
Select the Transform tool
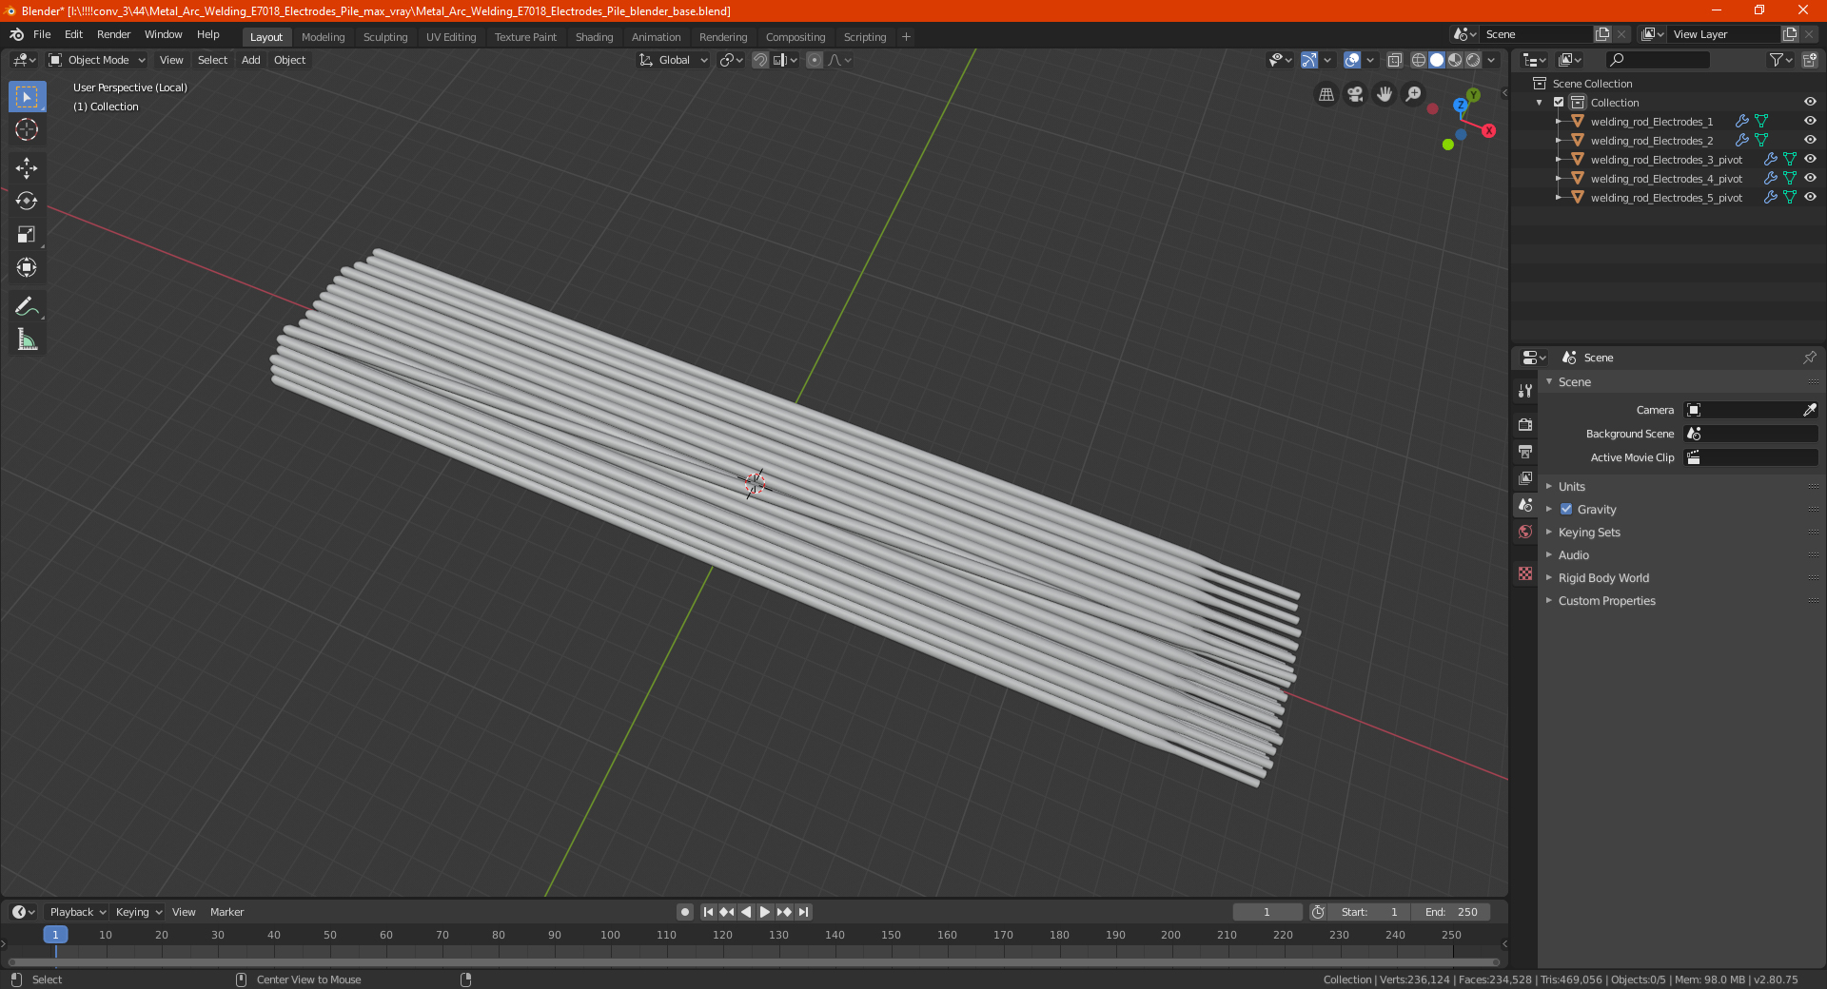pyautogui.click(x=27, y=267)
